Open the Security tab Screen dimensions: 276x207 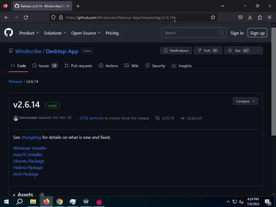(x=155, y=66)
